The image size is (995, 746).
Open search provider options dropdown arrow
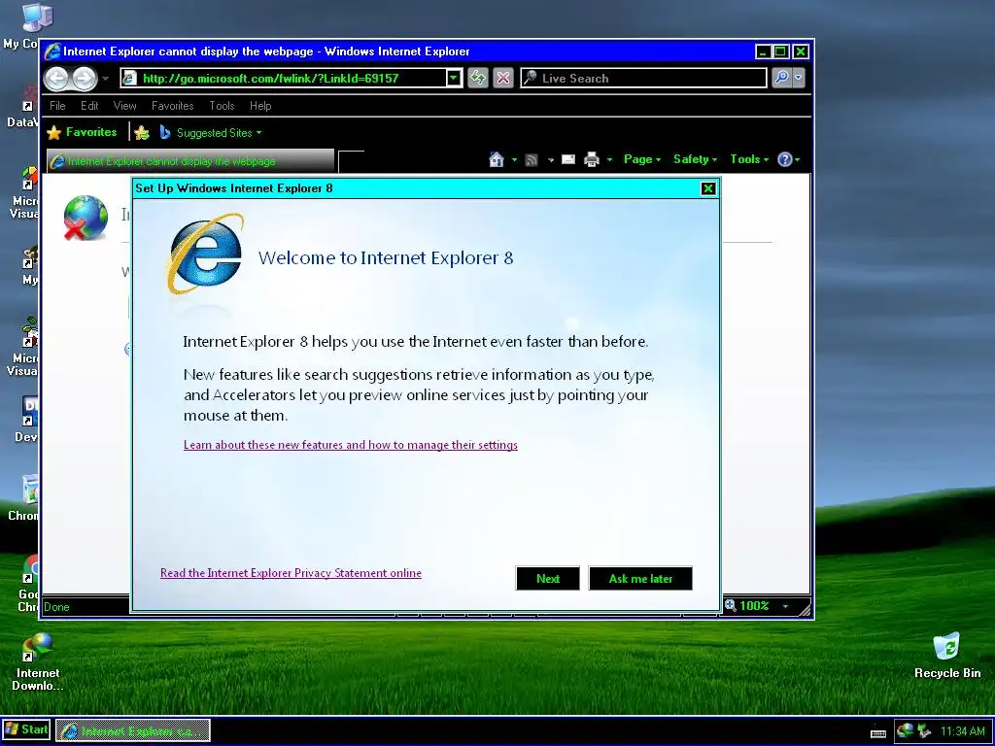[799, 78]
